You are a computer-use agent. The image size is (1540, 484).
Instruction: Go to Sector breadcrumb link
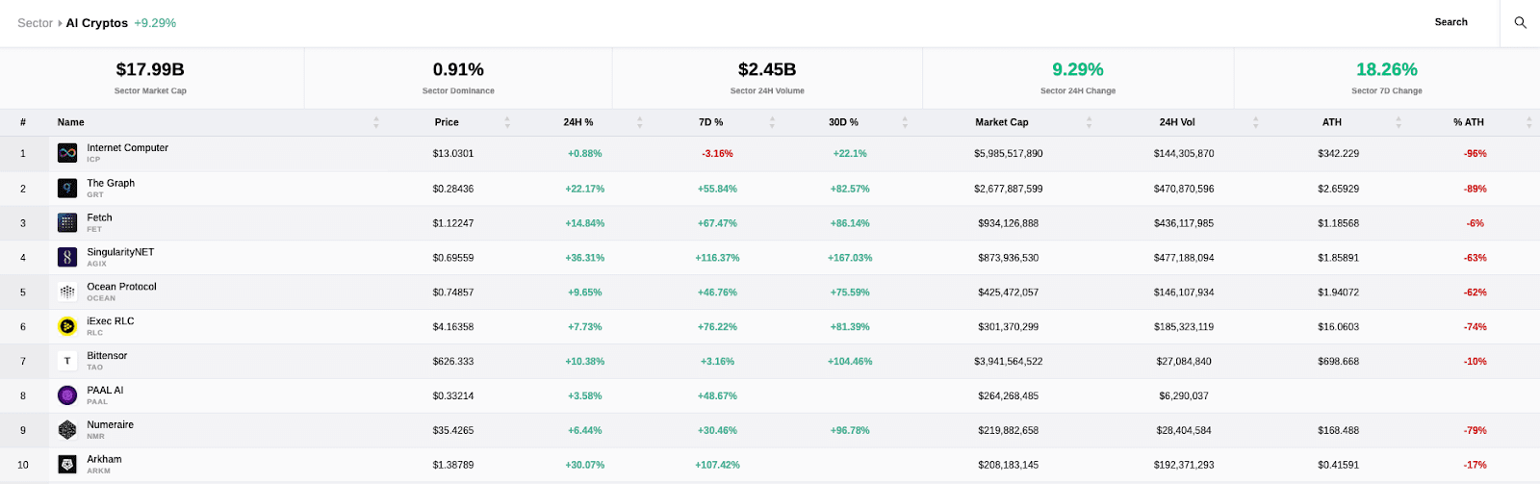35,23
